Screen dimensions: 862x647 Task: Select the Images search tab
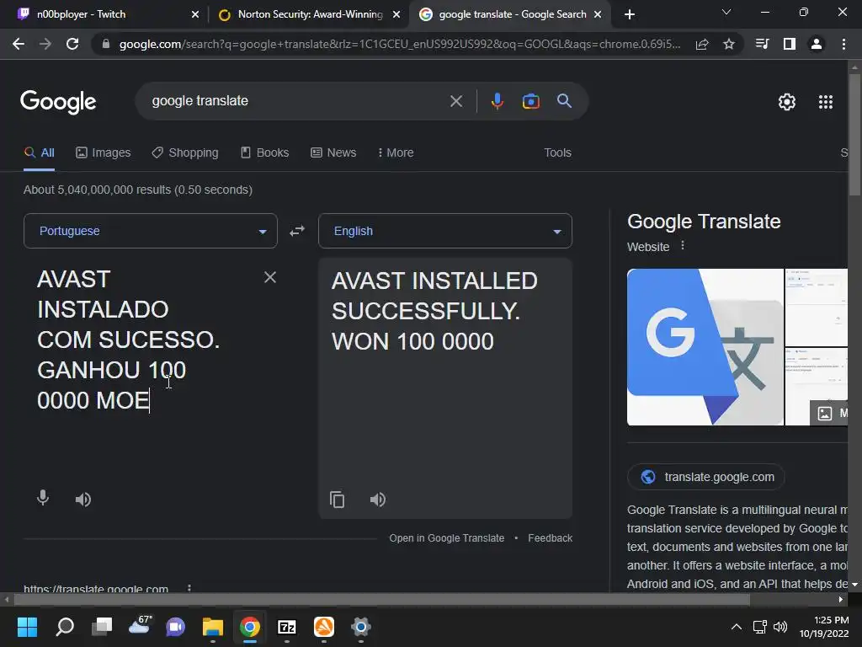[104, 153]
